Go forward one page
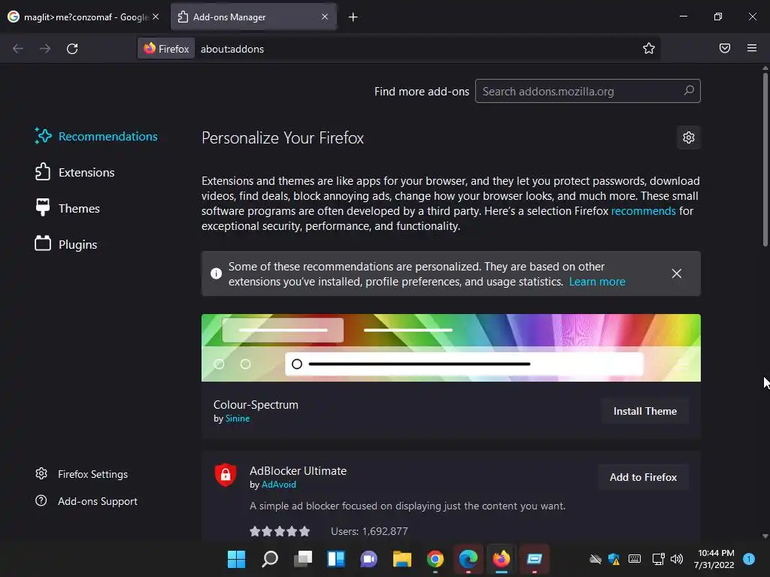 [45, 49]
